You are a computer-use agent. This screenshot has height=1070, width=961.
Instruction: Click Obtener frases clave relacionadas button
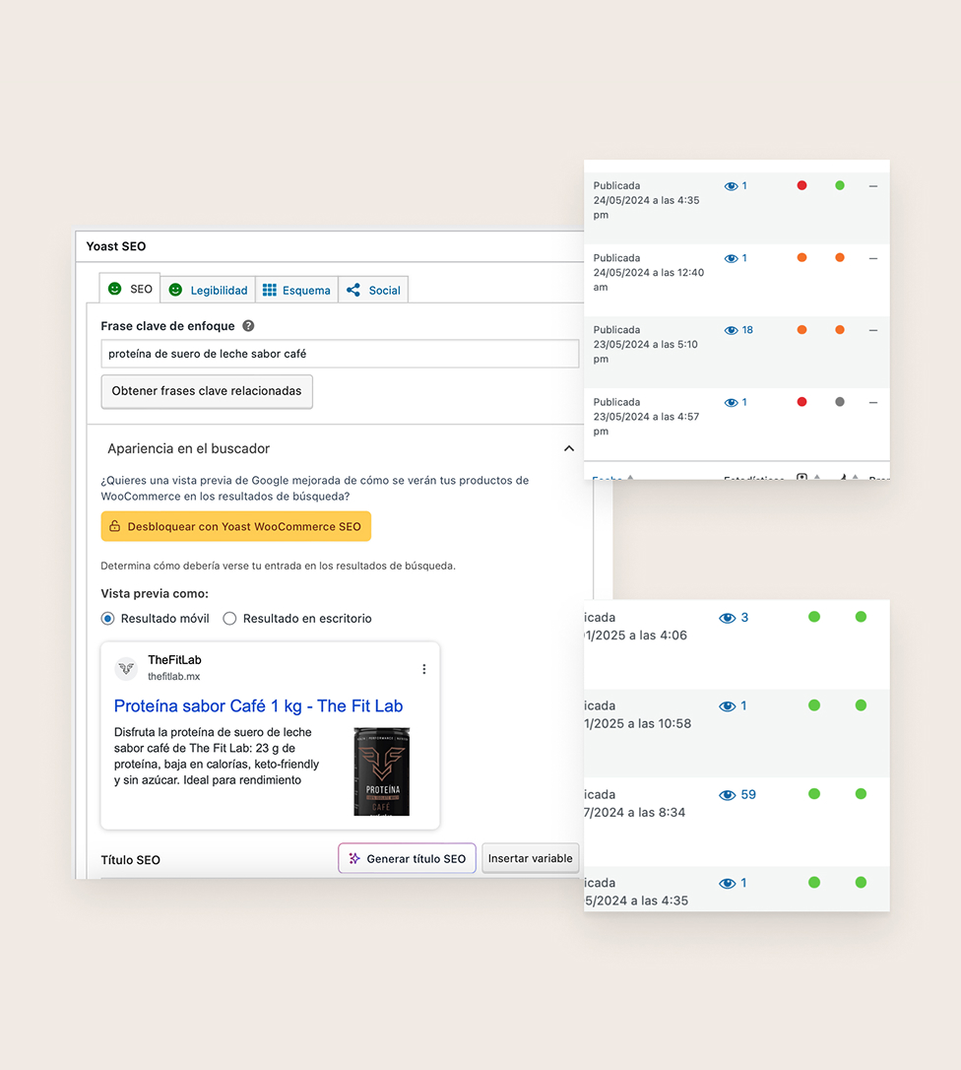pos(207,391)
